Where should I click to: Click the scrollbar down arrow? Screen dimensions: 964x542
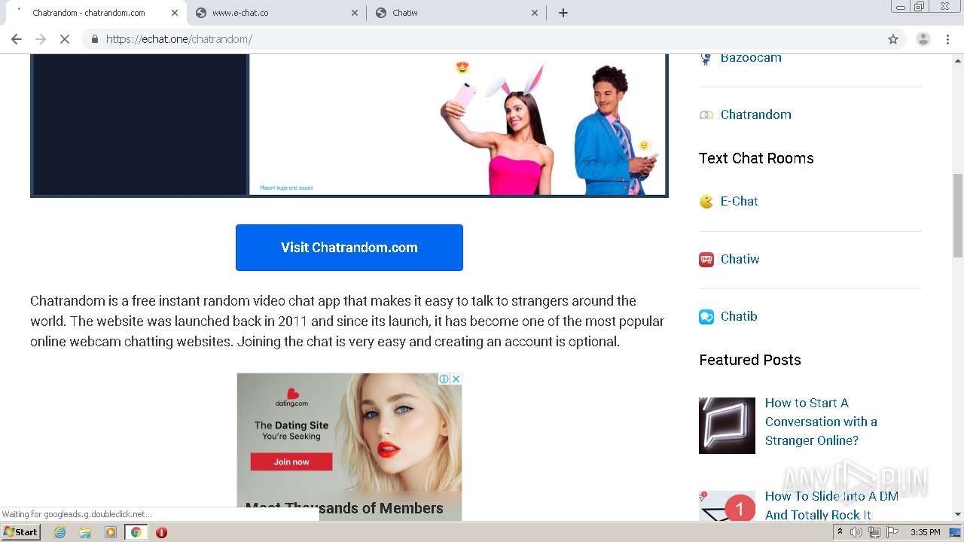958,514
